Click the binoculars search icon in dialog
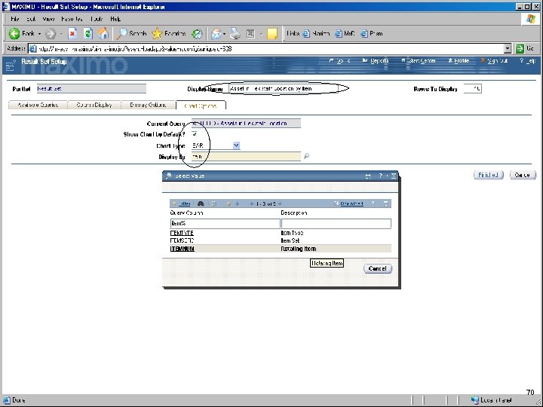The height and width of the screenshot is (407, 543). click(201, 203)
